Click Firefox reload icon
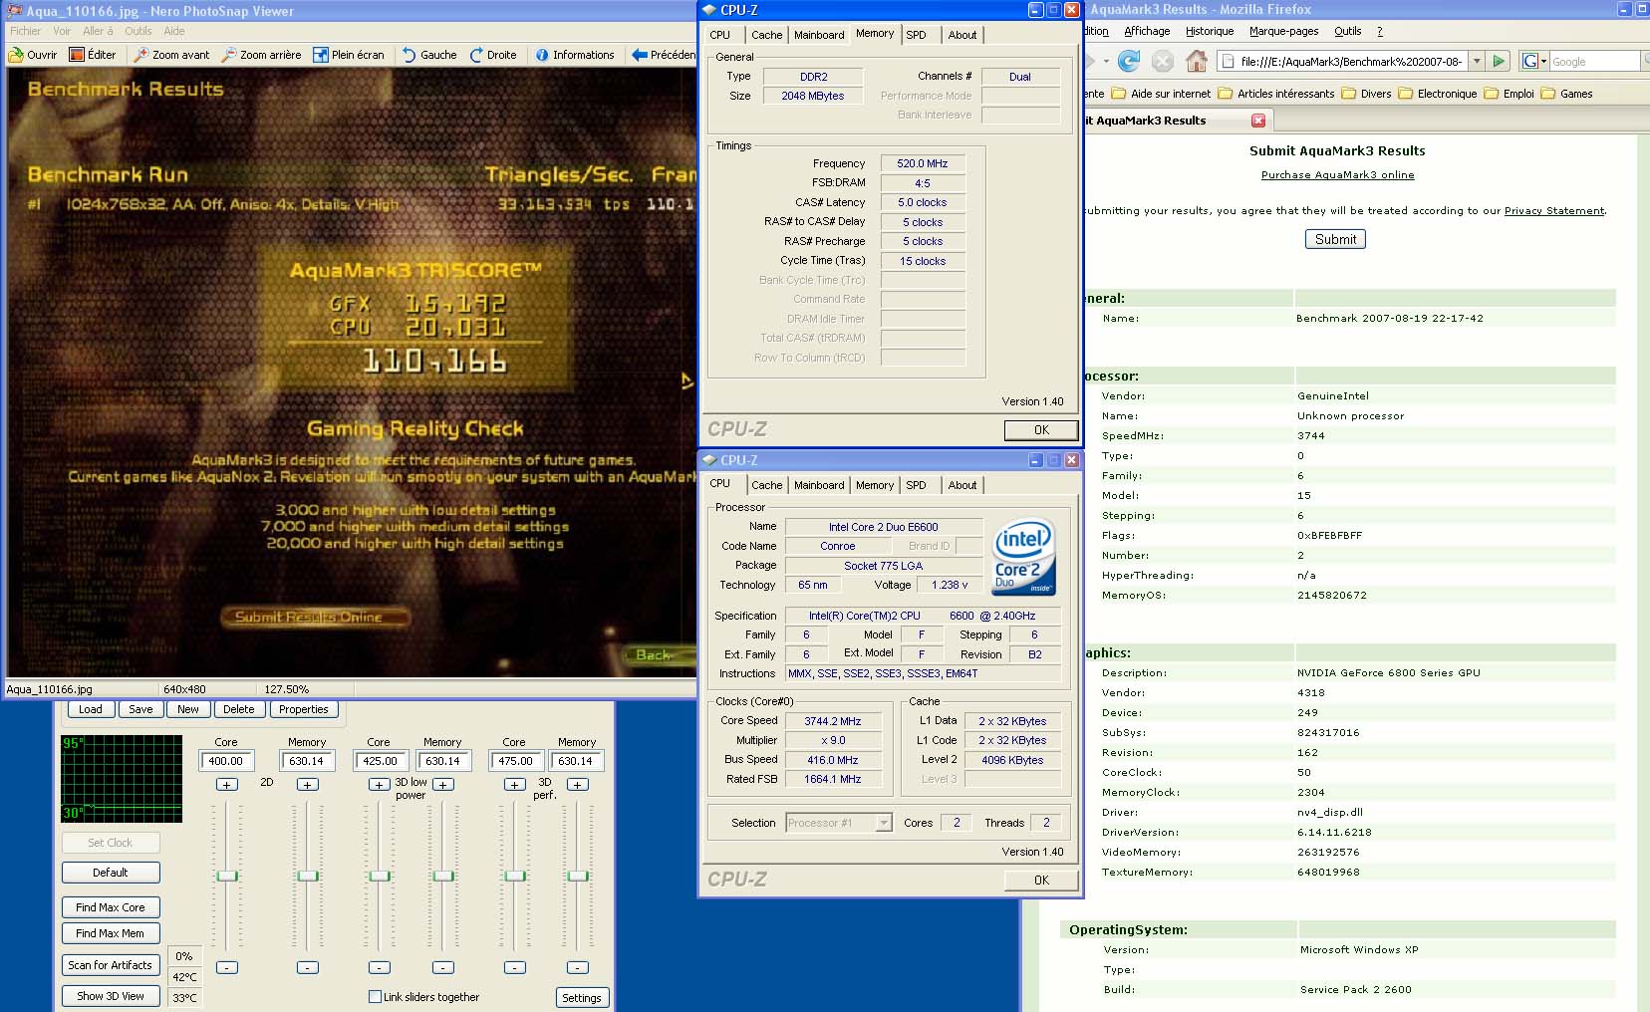This screenshot has height=1012, width=1650. (1129, 61)
